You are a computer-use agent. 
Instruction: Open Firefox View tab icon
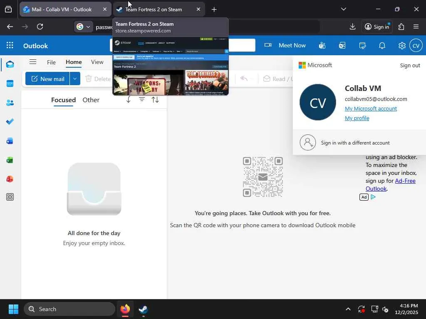pyautogui.click(x=8, y=9)
